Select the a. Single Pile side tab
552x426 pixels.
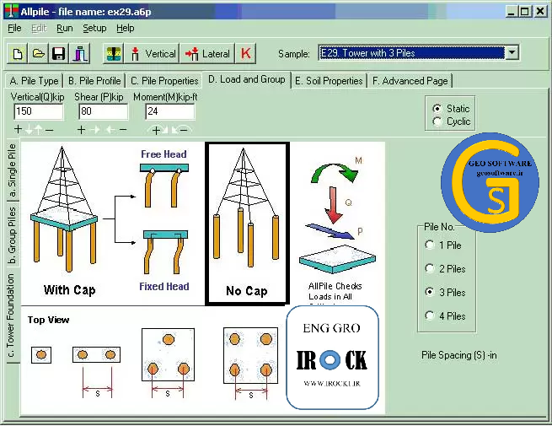point(12,166)
